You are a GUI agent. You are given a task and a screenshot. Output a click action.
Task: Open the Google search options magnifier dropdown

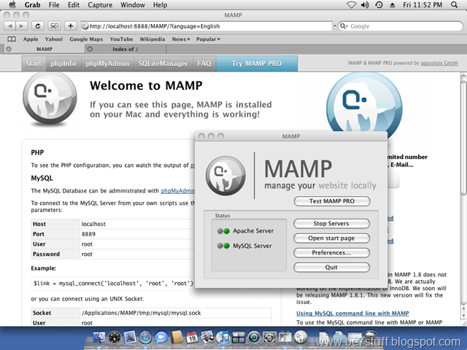[344, 26]
